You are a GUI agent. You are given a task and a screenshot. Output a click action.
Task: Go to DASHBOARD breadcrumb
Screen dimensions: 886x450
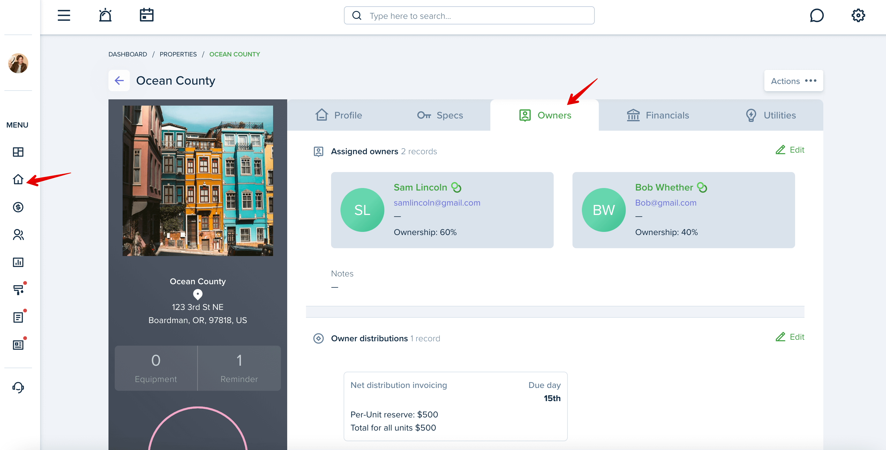(128, 54)
